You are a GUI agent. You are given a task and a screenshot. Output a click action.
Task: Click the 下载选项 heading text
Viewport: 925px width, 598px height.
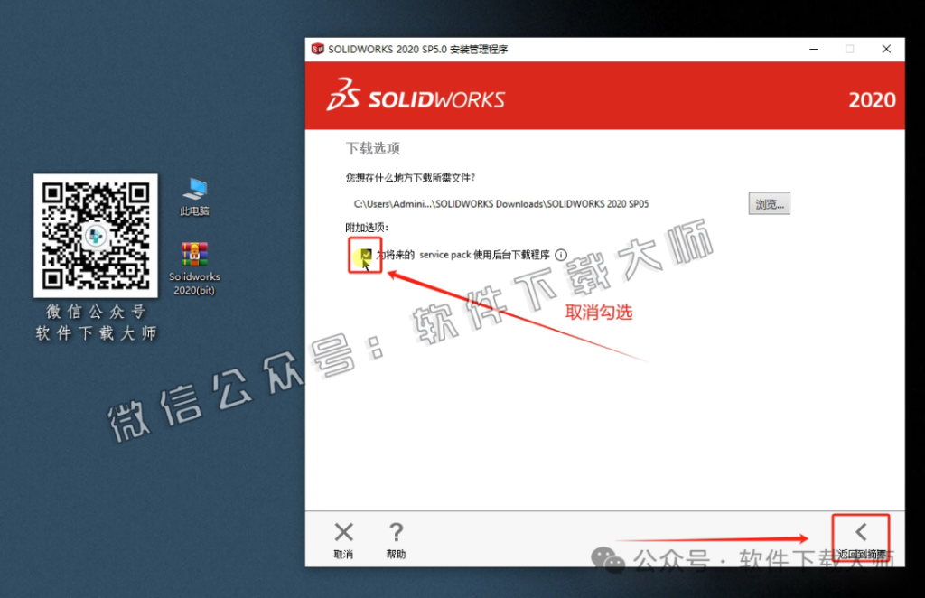[x=371, y=148]
